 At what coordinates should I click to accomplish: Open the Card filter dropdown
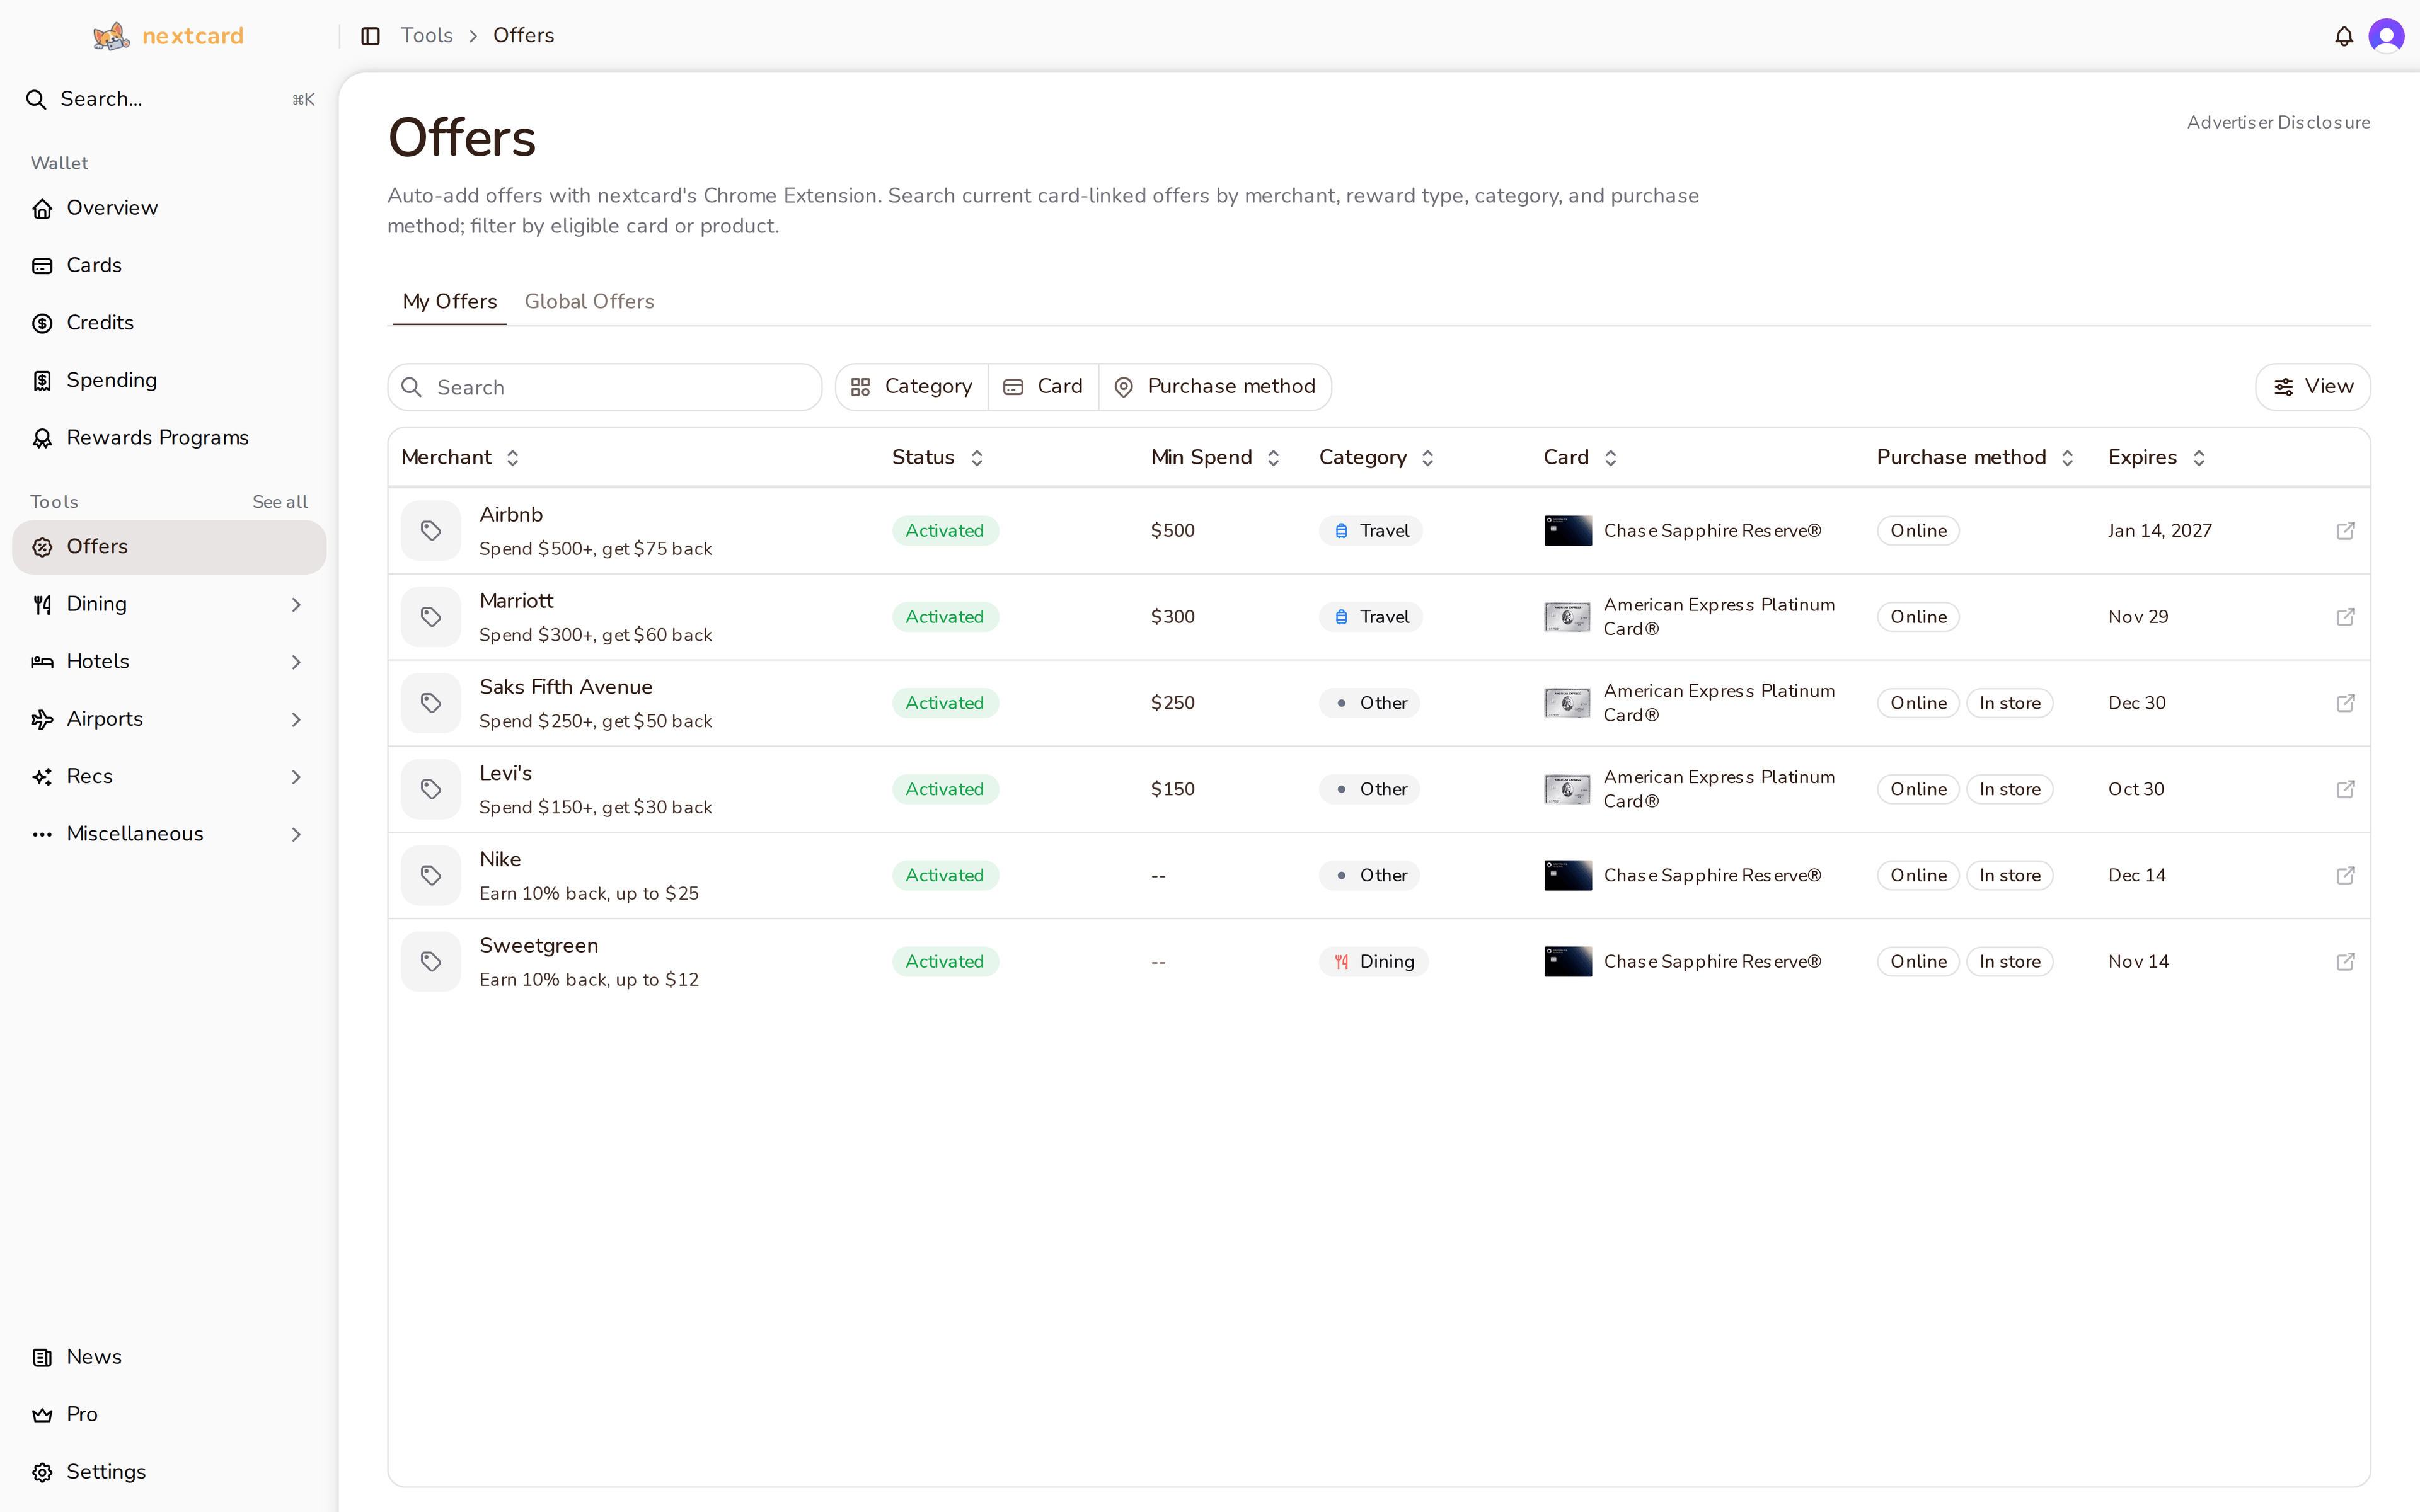click(x=1043, y=387)
